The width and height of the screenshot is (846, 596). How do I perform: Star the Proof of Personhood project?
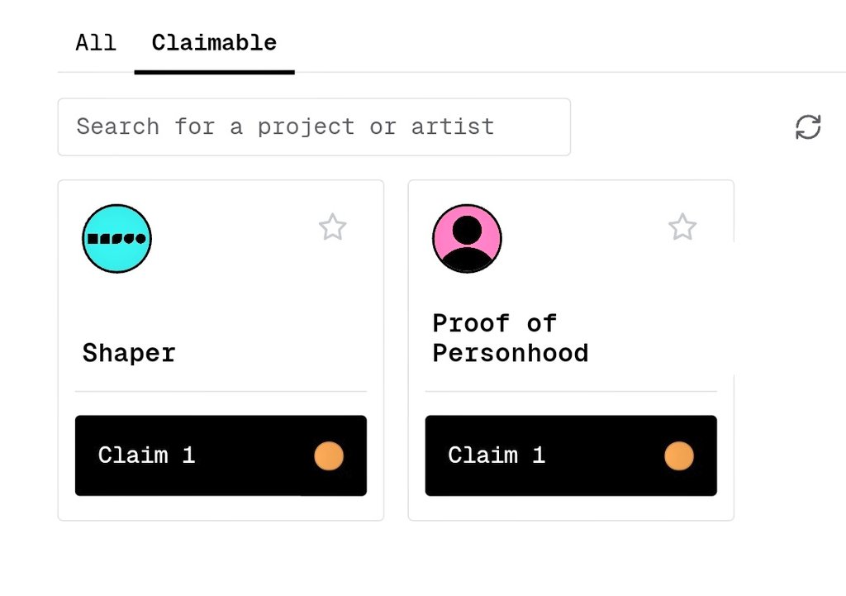[x=682, y=226]
